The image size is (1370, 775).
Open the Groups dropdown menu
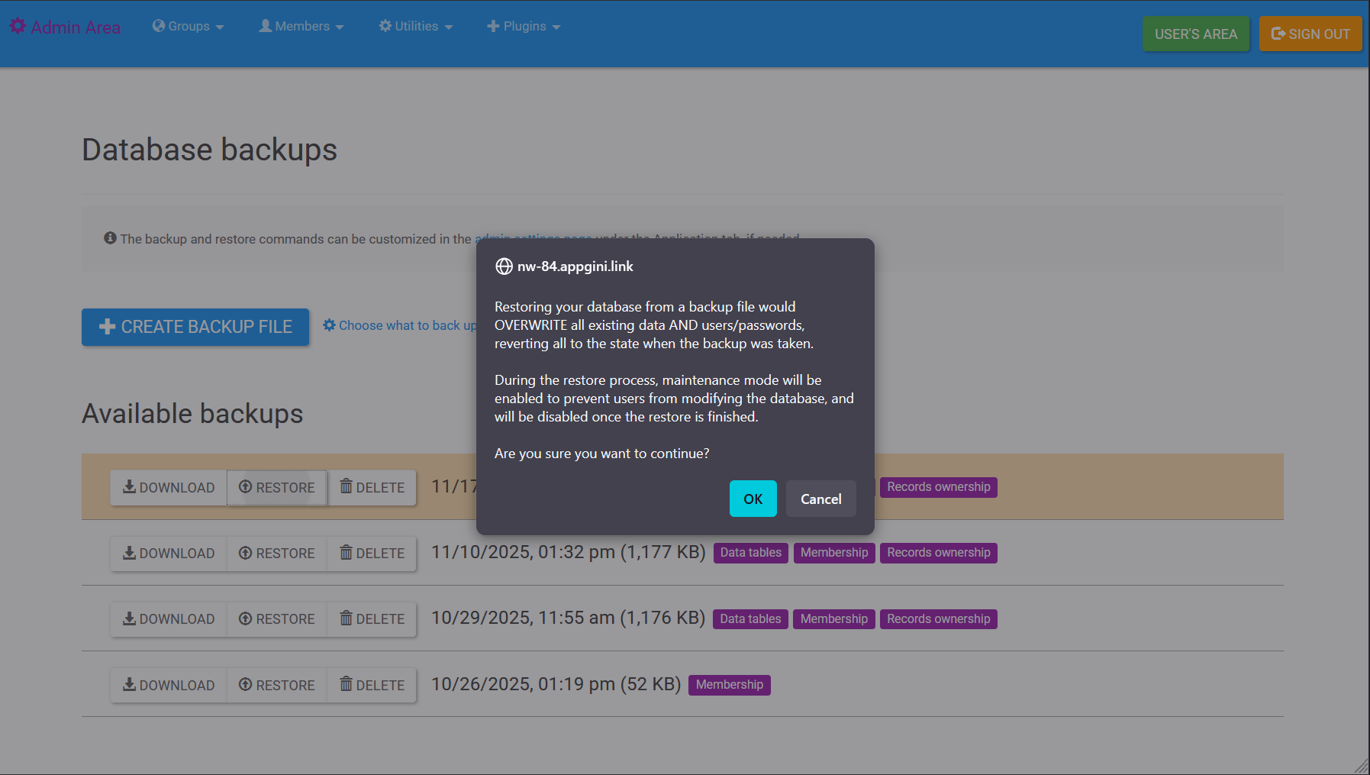click(188, 26)
